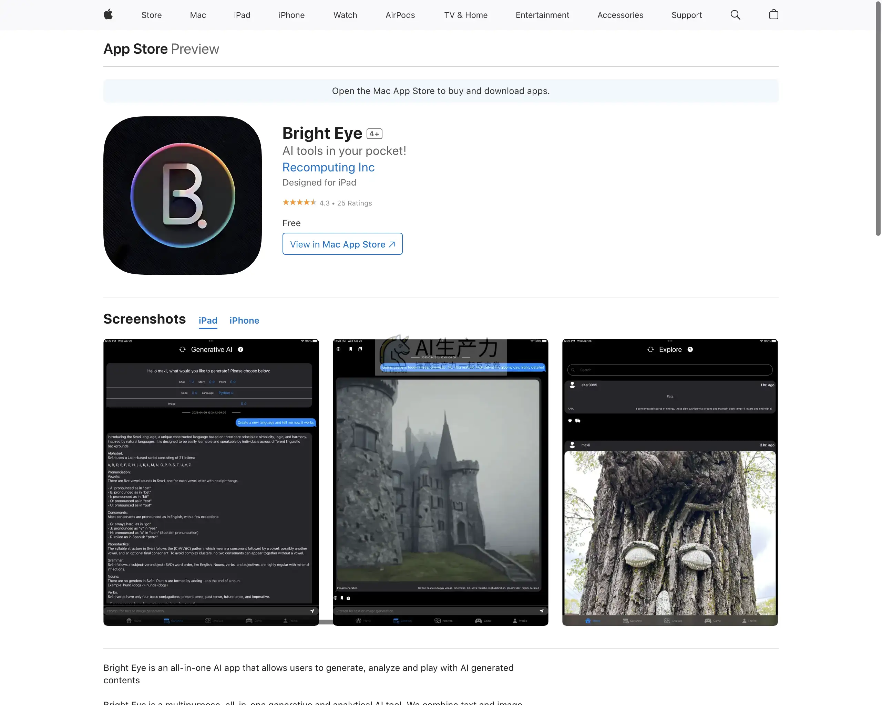882x705 pixels.
Task: Click View in Mac App Store button
Action: click(342, 244)
